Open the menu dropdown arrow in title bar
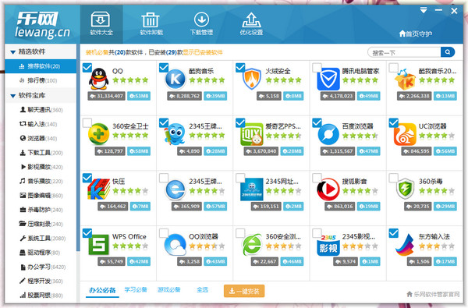Image resolution: width=468 pixels, height=308 pixels. click(424, 10)
